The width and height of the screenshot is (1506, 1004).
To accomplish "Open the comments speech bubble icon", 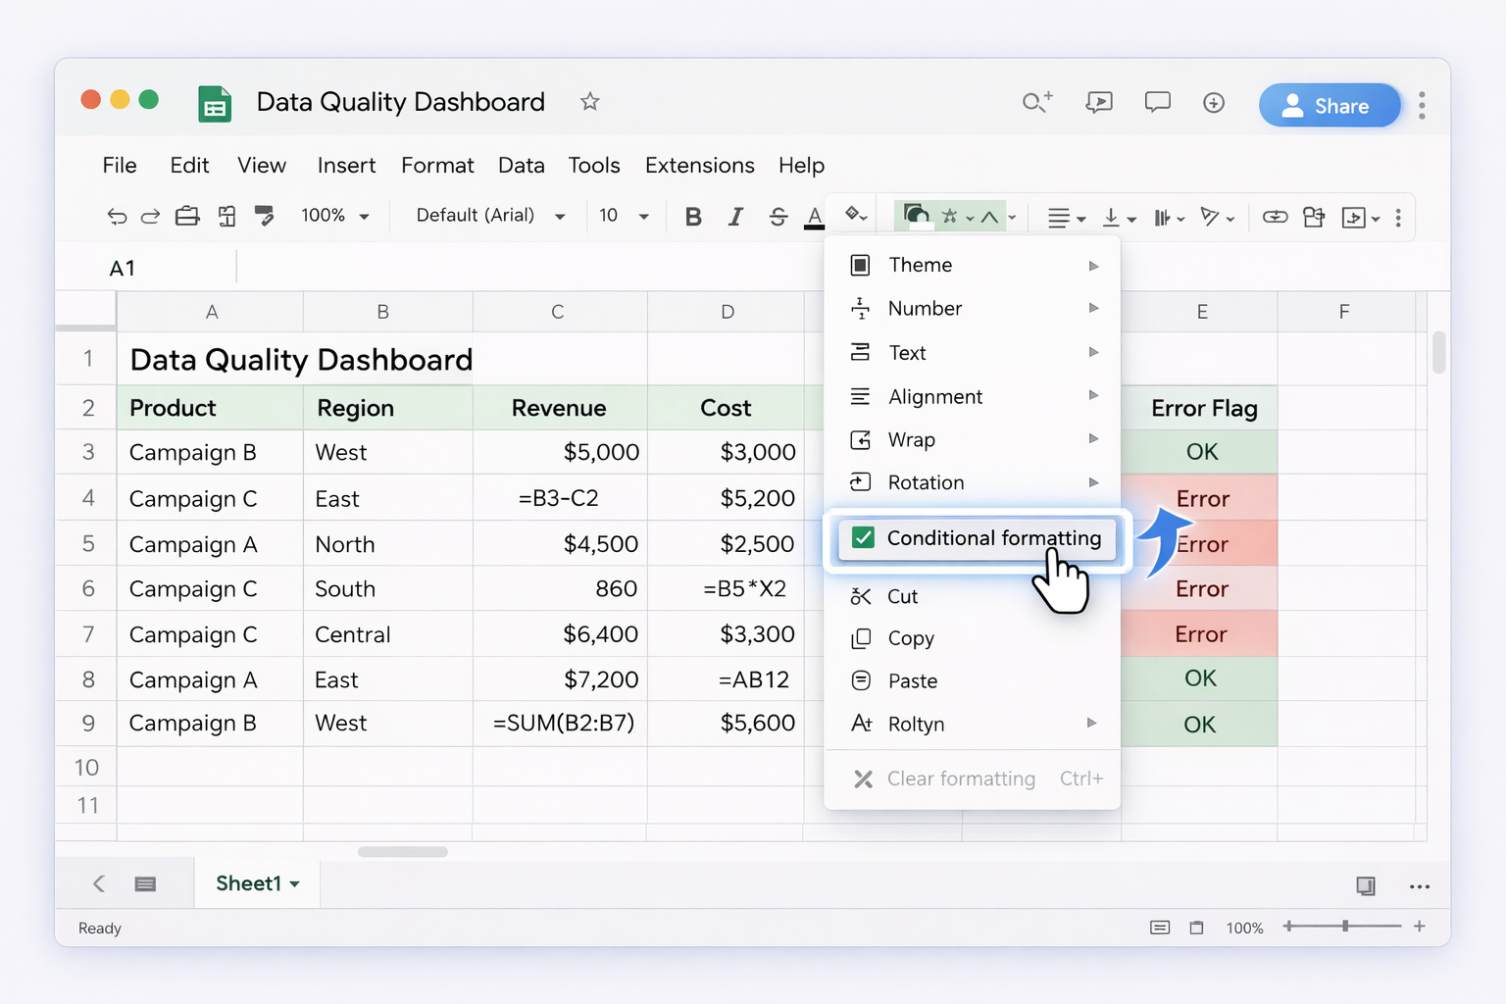I will pos(1157,102).
